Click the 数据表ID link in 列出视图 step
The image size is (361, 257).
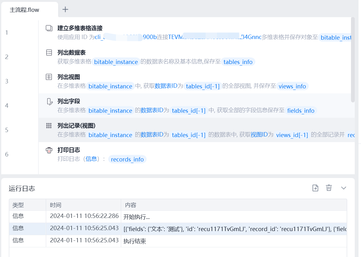pos(166,86)
